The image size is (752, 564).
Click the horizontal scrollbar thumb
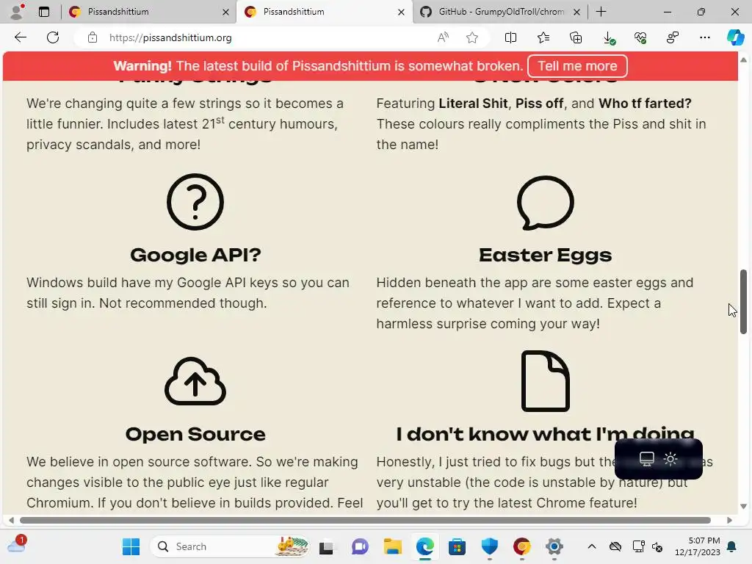pos(365,521)
